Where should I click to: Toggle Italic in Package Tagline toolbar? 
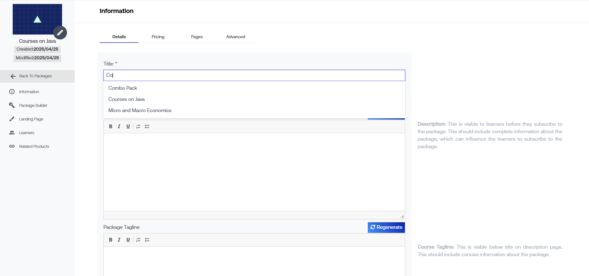(119, 240)
